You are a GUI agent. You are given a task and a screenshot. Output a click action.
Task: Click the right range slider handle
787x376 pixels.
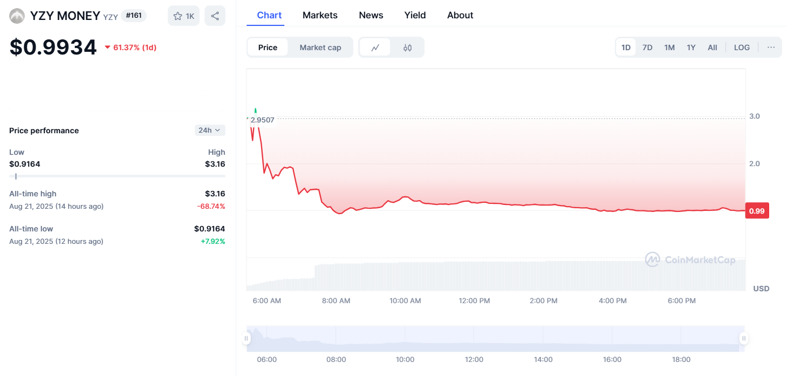(x=744, y=339)
